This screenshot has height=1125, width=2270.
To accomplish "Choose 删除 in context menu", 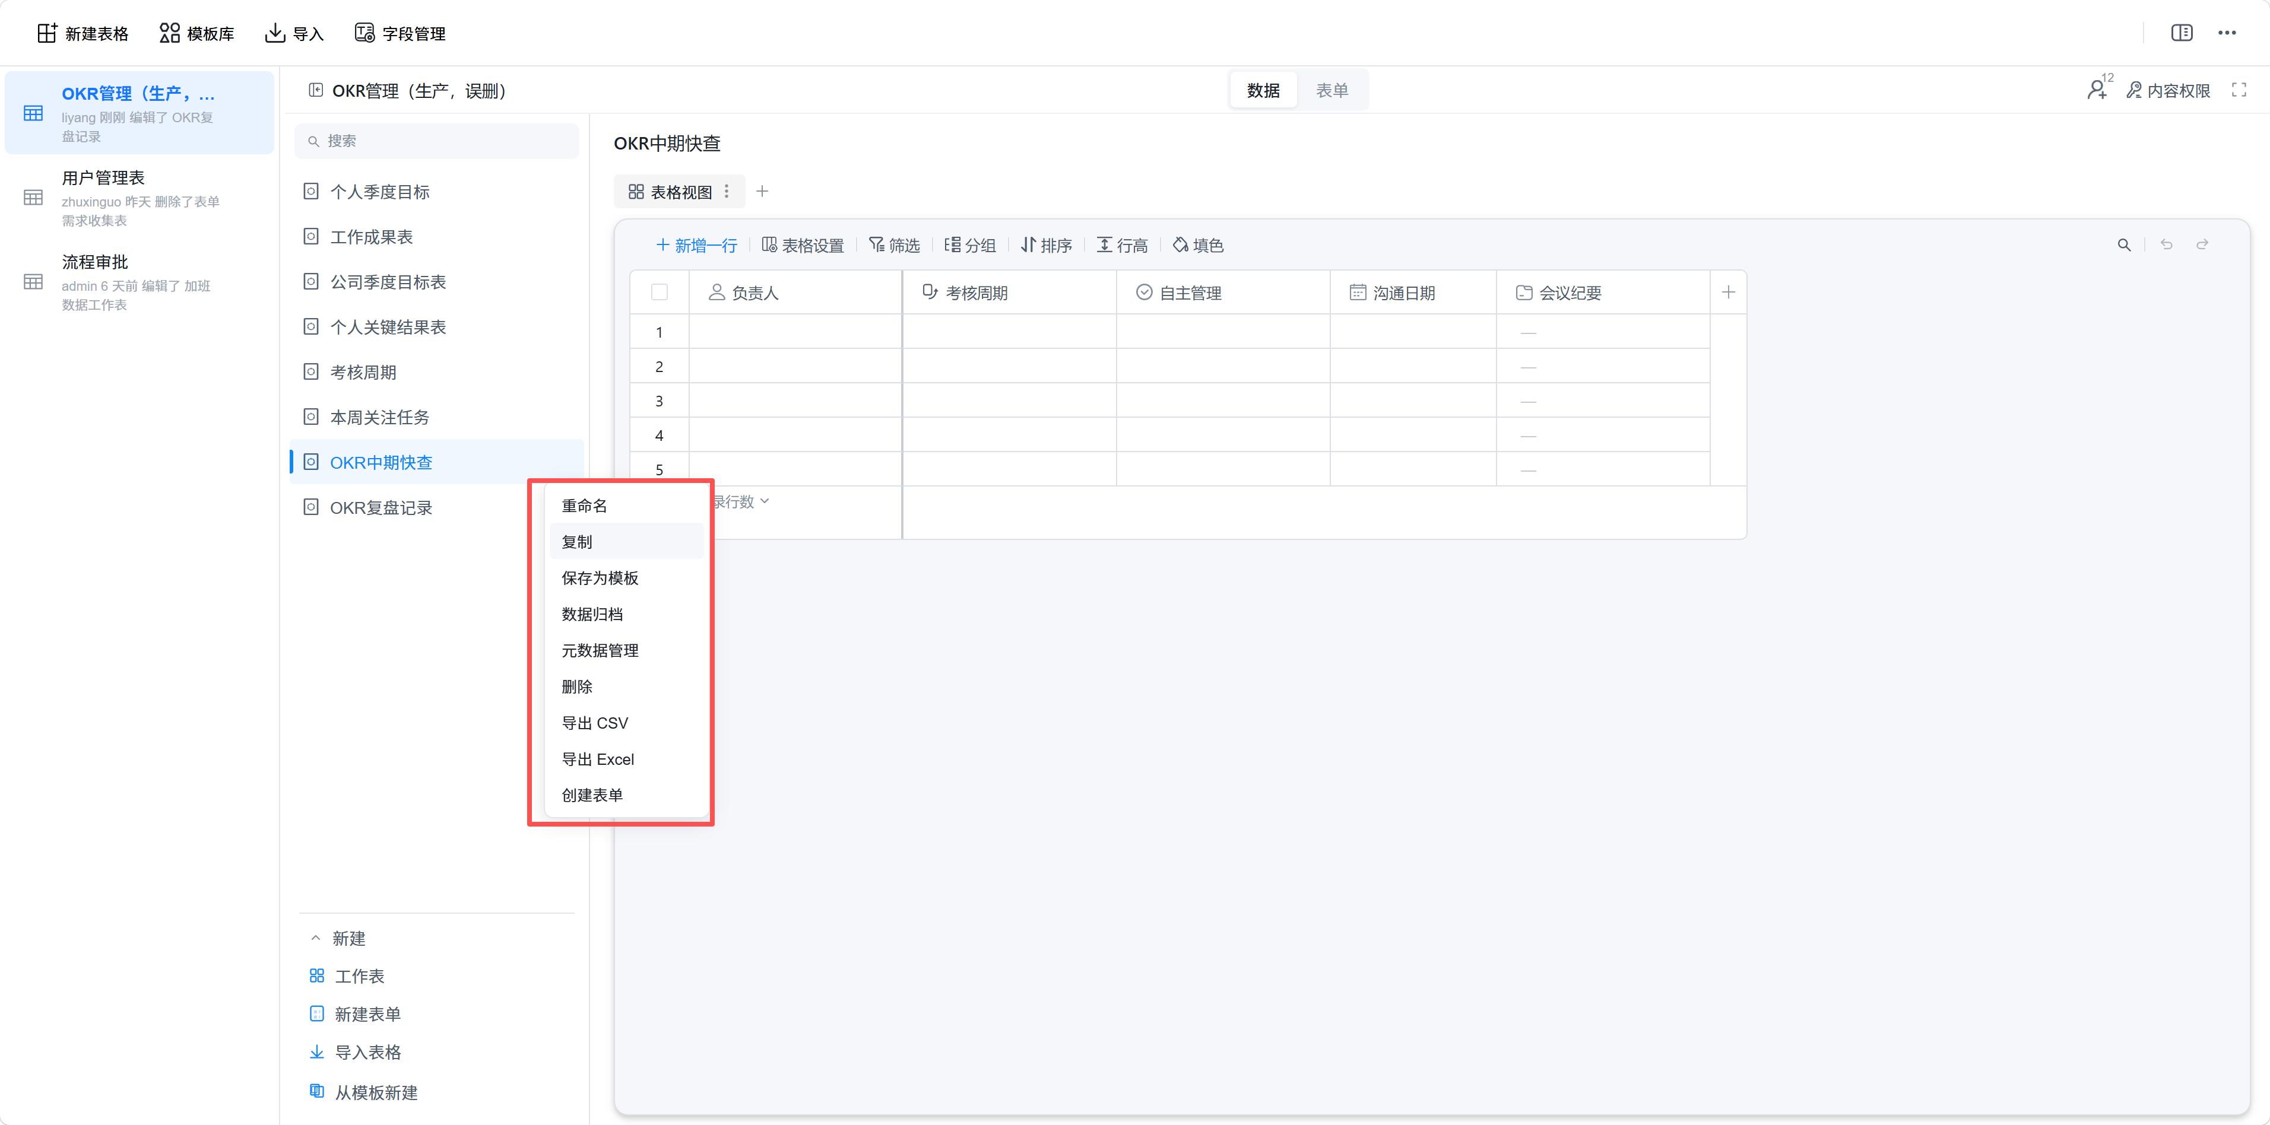I will (626, 687).
